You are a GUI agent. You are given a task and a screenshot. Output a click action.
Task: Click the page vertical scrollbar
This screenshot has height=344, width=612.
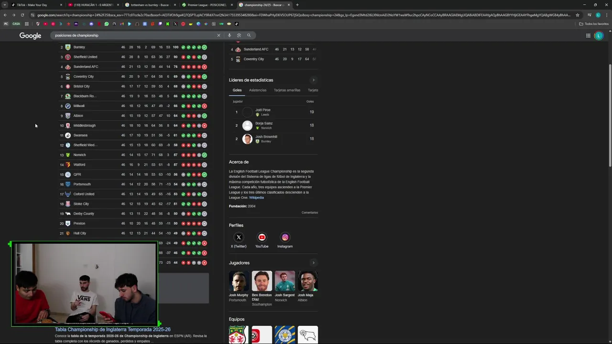tap(610, 115)
